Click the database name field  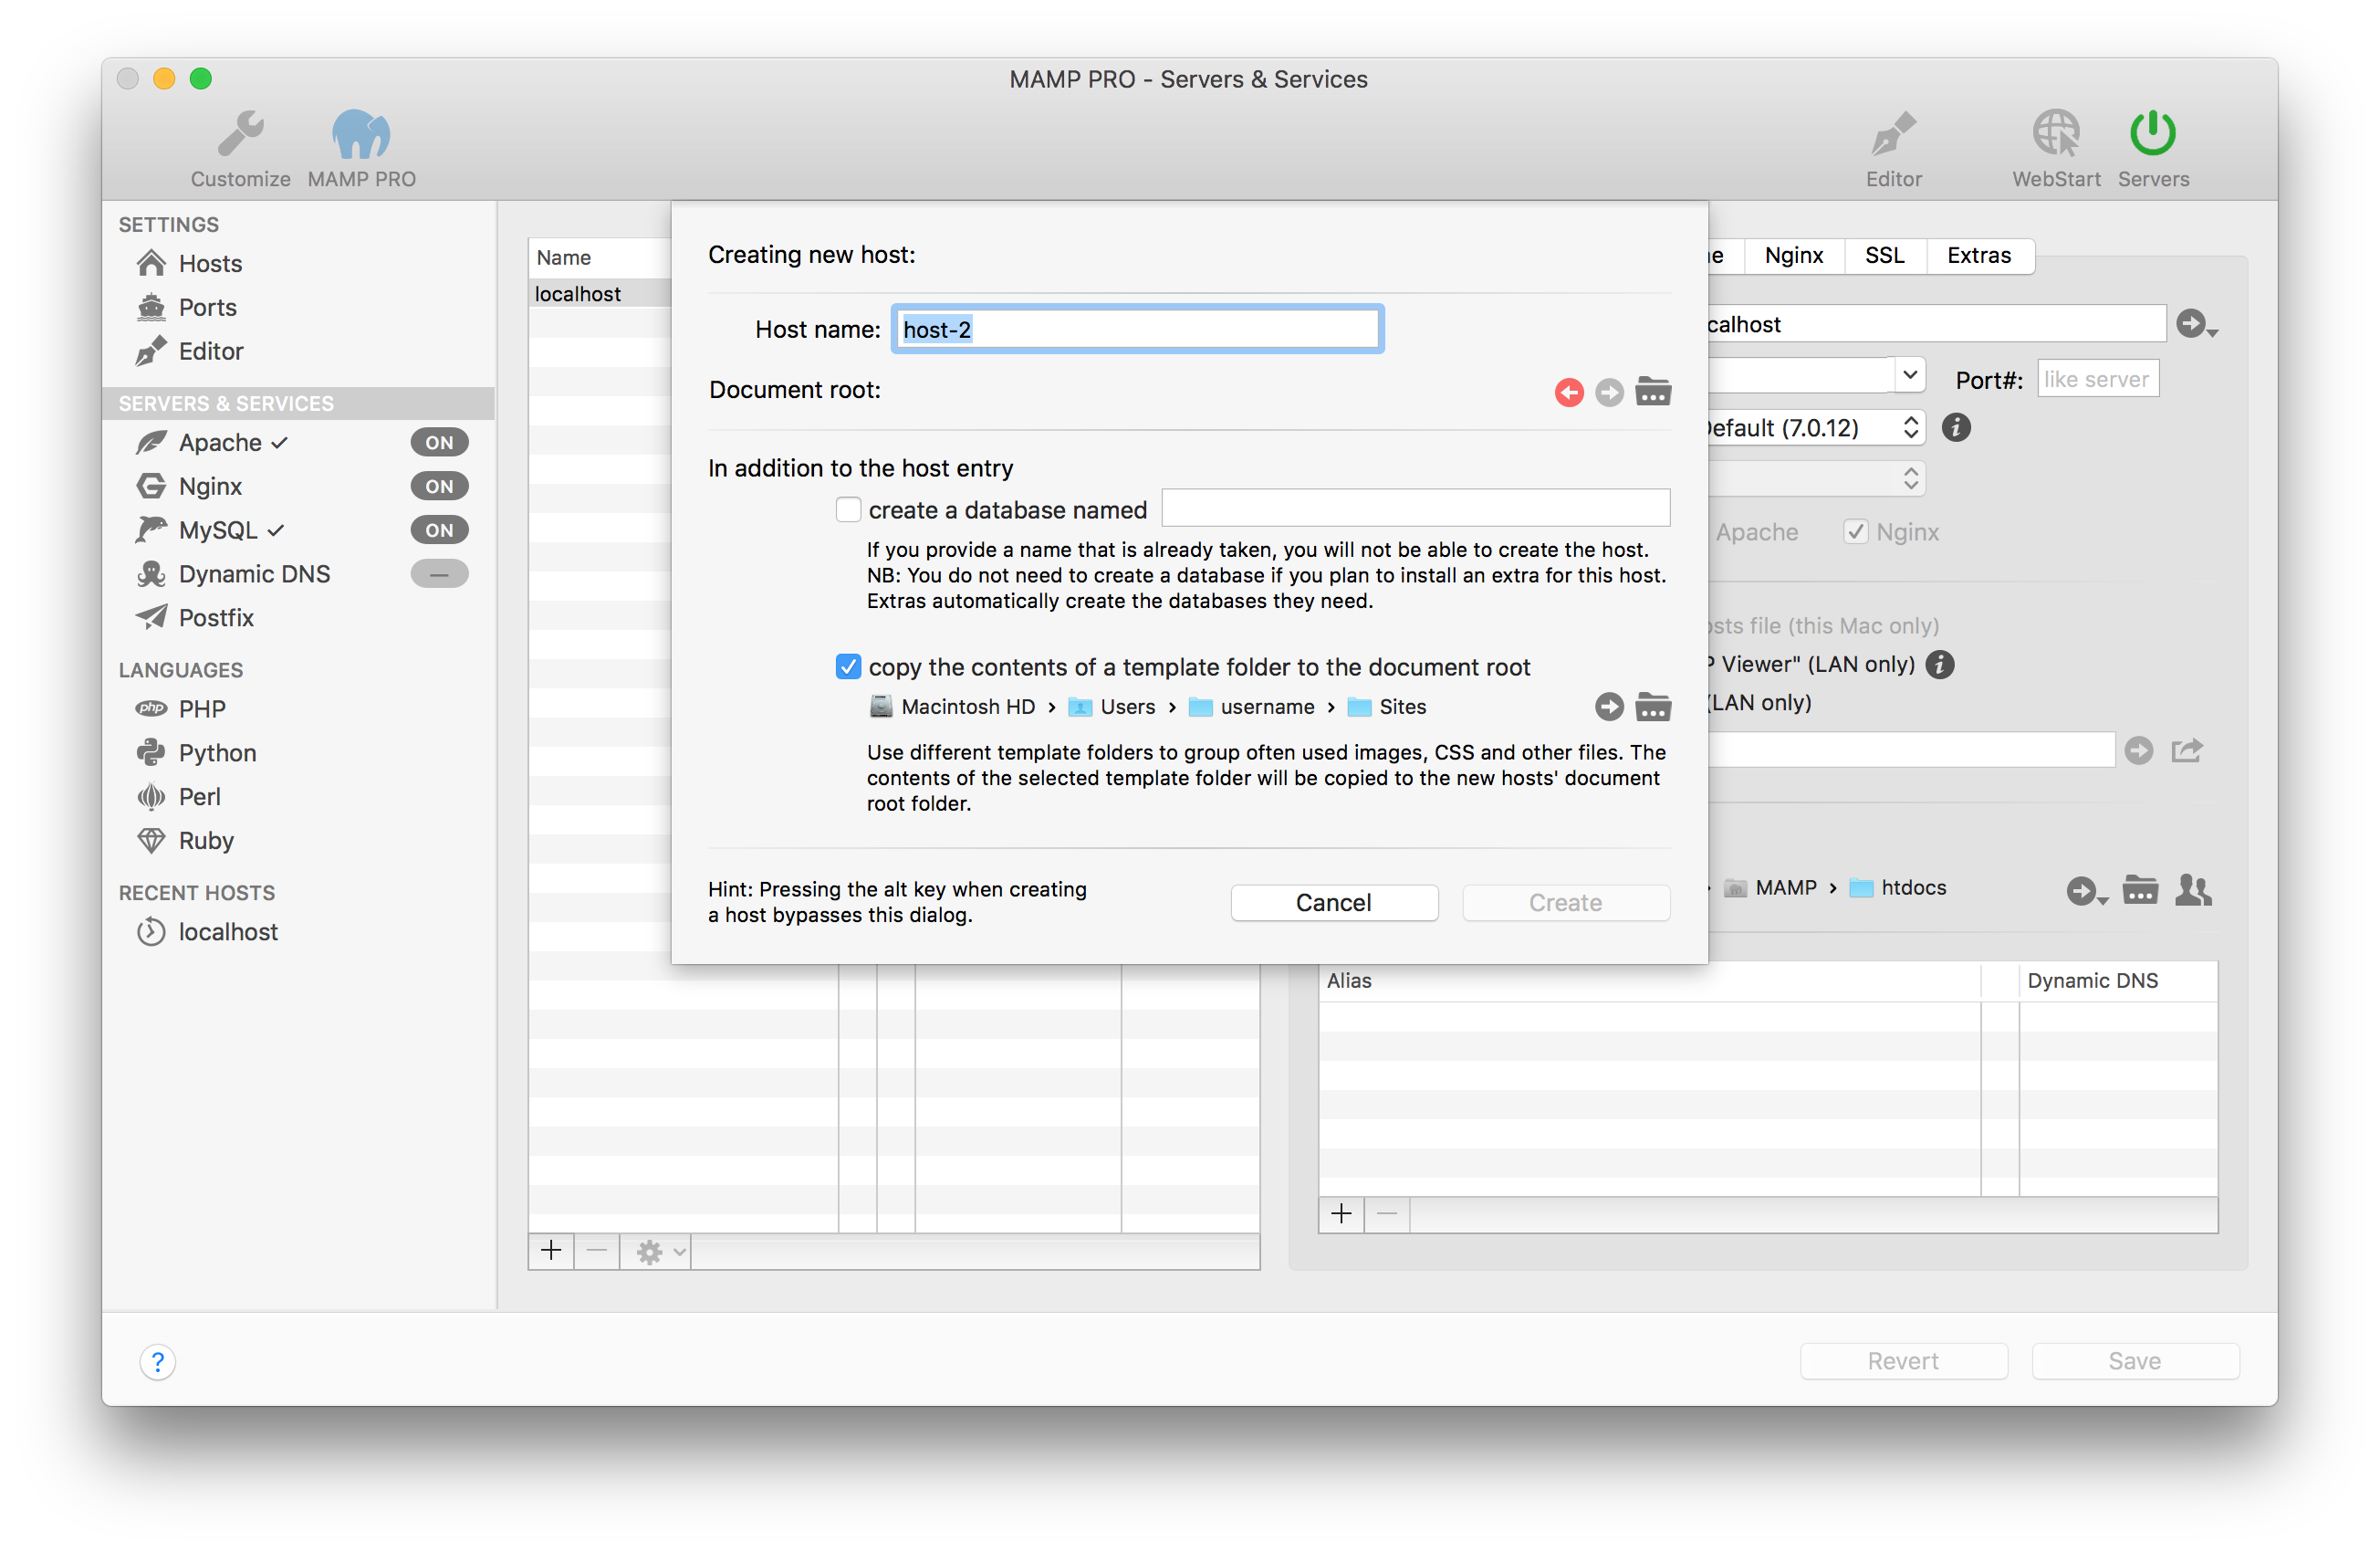coord(1415,509)
